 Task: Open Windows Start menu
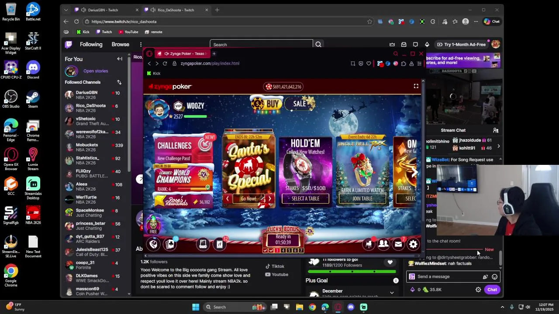196,307
